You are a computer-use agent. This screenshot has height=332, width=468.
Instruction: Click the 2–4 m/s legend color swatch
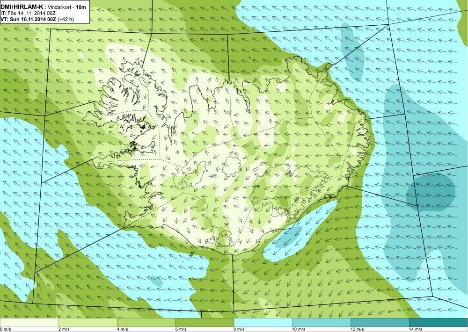(x=88, y=323)
